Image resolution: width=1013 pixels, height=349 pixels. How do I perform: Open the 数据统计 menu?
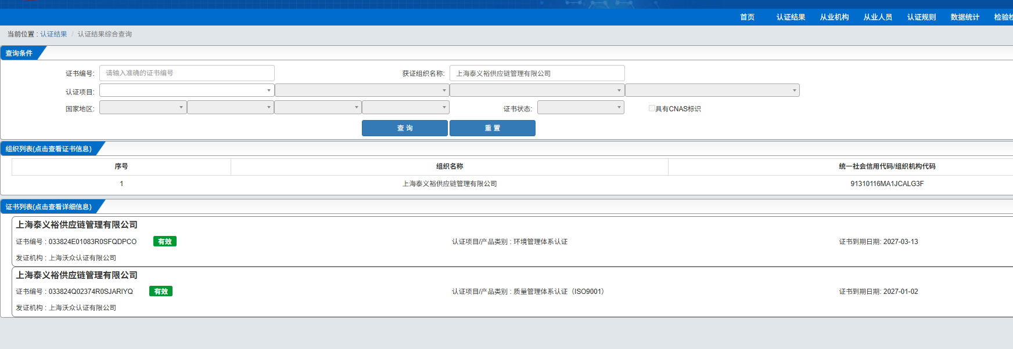[965, 17]
